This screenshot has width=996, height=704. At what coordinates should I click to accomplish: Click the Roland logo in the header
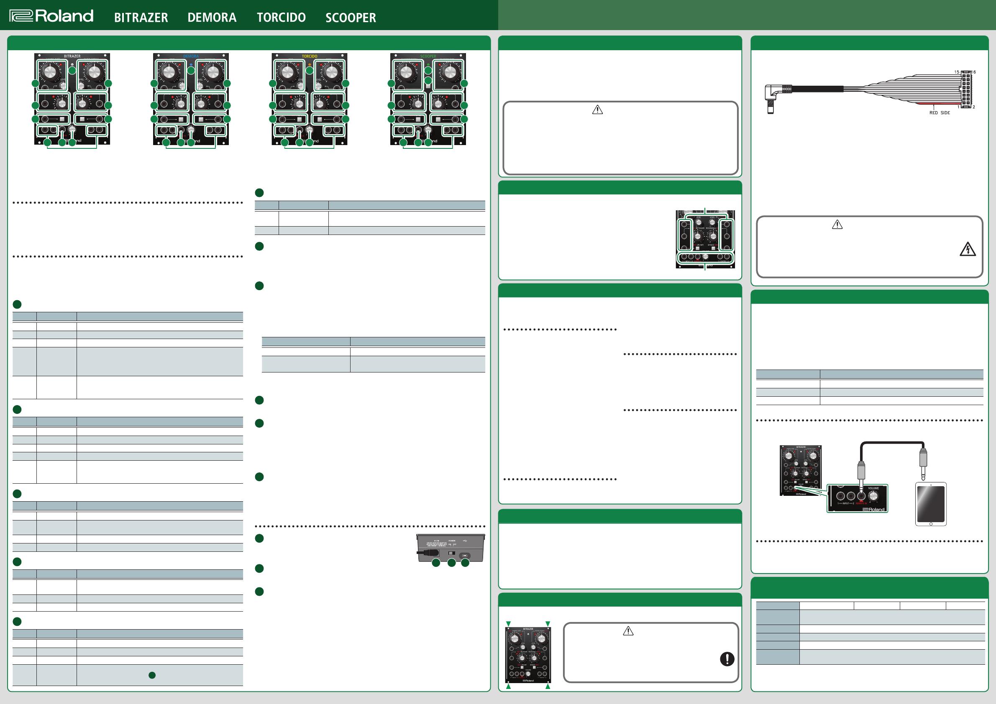click(x=51, y=16)
